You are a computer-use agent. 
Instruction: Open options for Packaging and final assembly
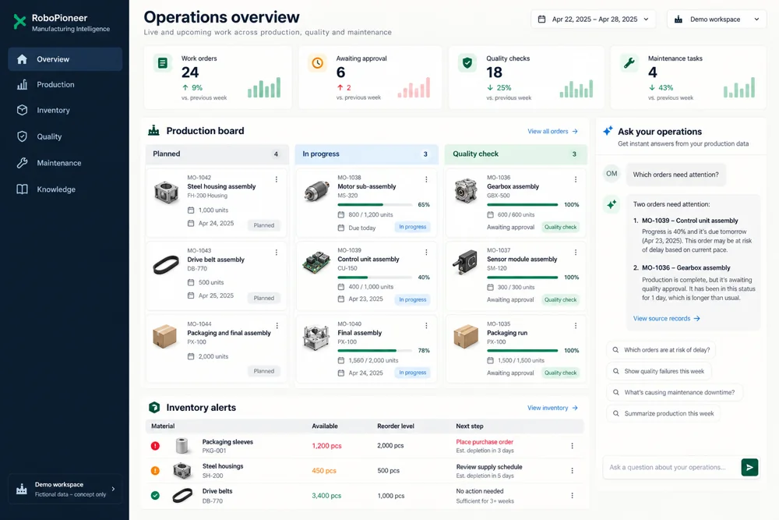(277, 326)
